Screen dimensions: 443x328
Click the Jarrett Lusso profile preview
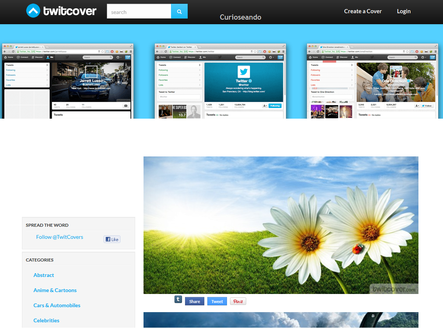coord(67,80)
